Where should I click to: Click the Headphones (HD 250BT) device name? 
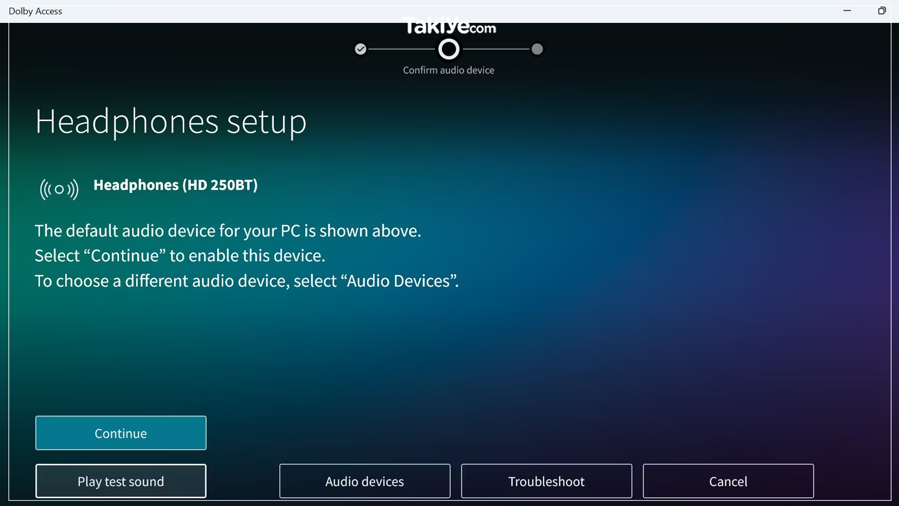(x=176, y=185)
